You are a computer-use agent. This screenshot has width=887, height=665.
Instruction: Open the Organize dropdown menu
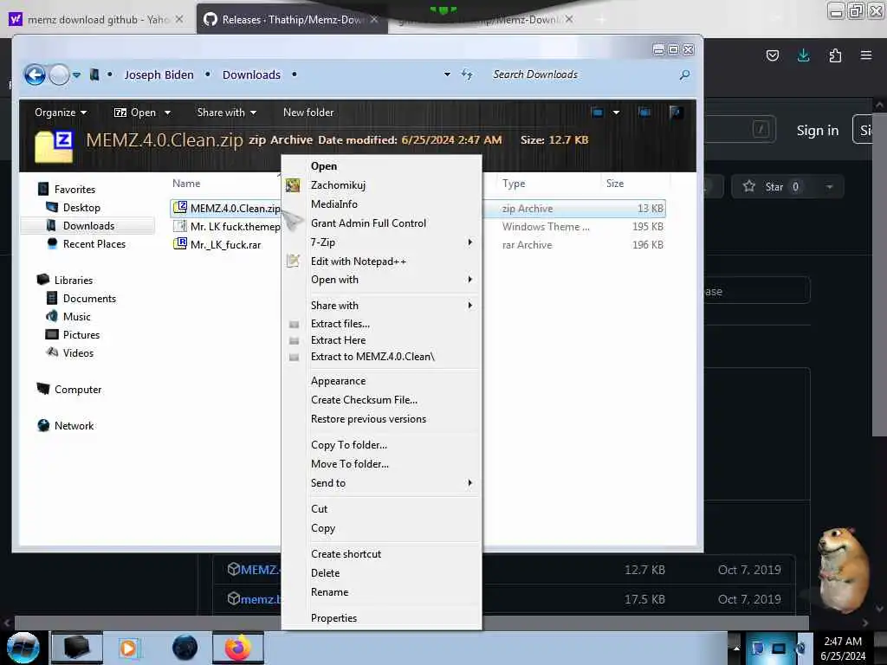pos(60,113)
